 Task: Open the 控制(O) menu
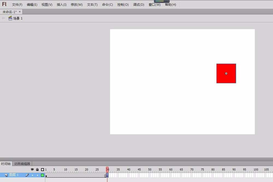pyautogui.click(x=123, y=5)
